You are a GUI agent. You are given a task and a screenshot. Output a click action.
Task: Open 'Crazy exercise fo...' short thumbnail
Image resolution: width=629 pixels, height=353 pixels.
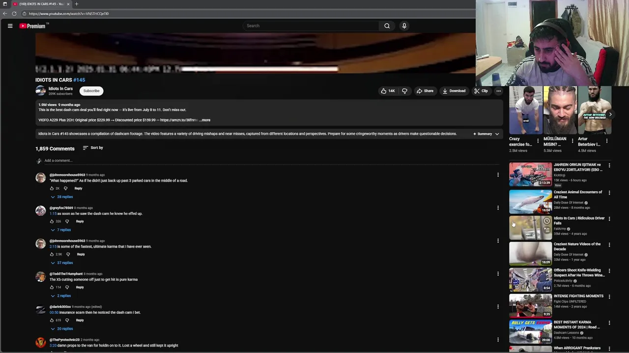526,110
